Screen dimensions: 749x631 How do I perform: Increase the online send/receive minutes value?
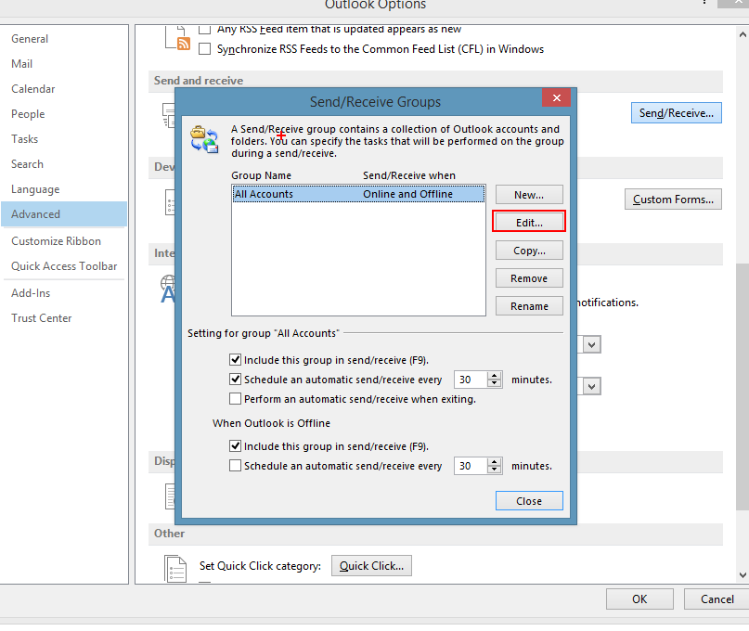point(495,376)
